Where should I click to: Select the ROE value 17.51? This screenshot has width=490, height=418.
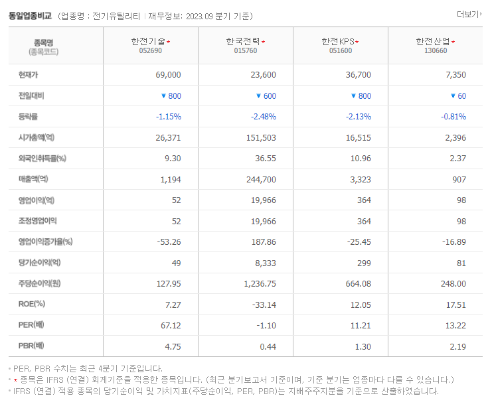point(455,305)
